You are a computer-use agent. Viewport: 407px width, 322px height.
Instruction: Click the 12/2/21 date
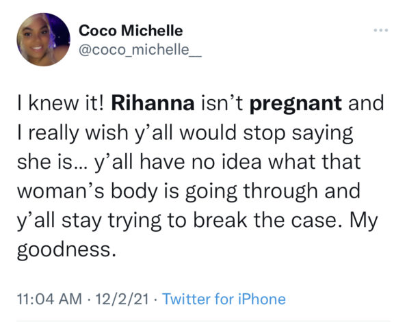(122, 299)
